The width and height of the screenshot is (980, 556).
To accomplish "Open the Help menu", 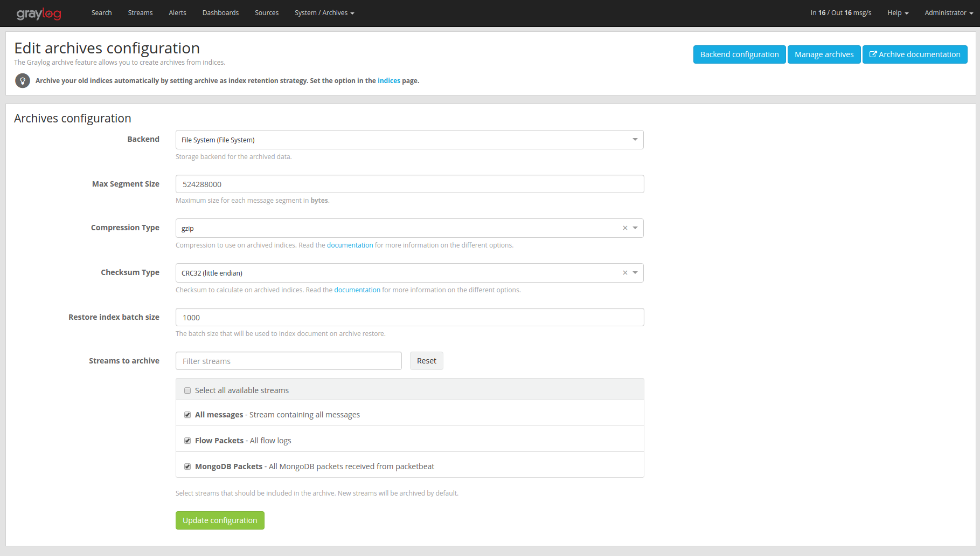I will [x=896, y=12].
